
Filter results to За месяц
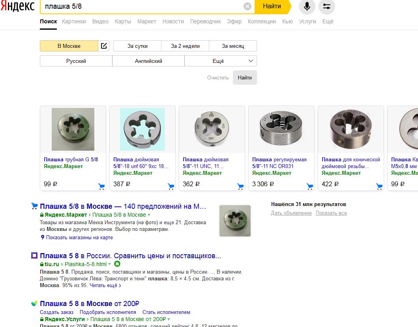click(233, 46)
